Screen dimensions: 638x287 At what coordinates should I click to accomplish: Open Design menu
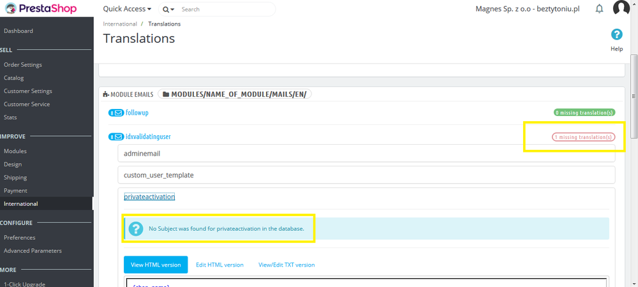click(13, 165)
